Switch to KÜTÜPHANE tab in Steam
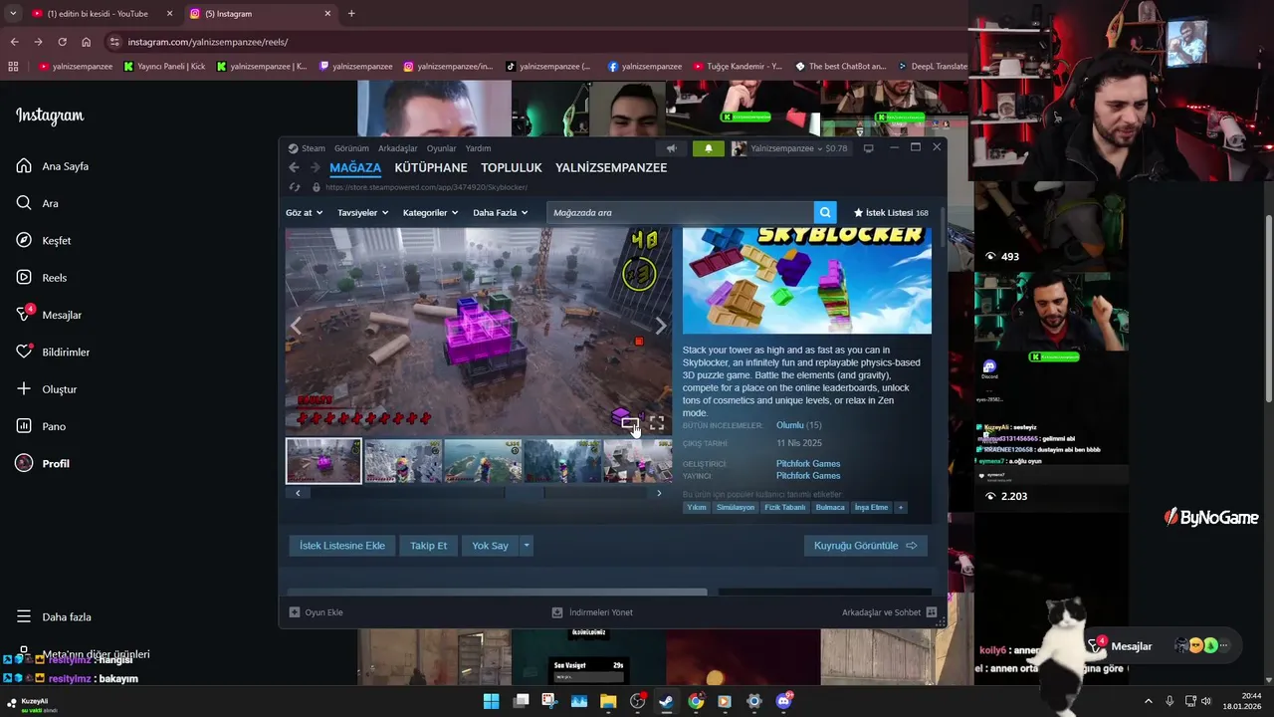The height and width of the screenshot is (717, 1274). 431,167
